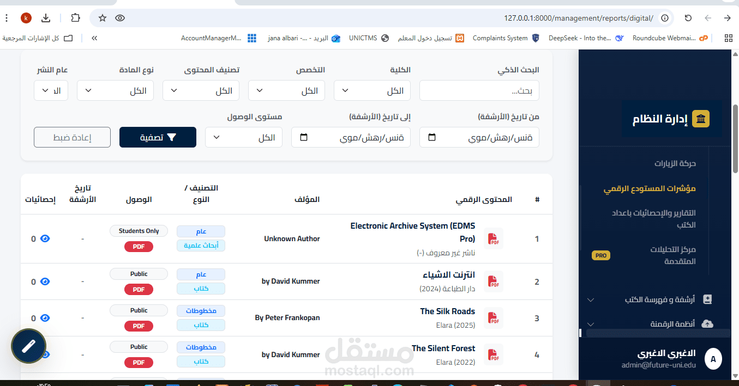Open browser extensions puzzle icon

(75, 18)
